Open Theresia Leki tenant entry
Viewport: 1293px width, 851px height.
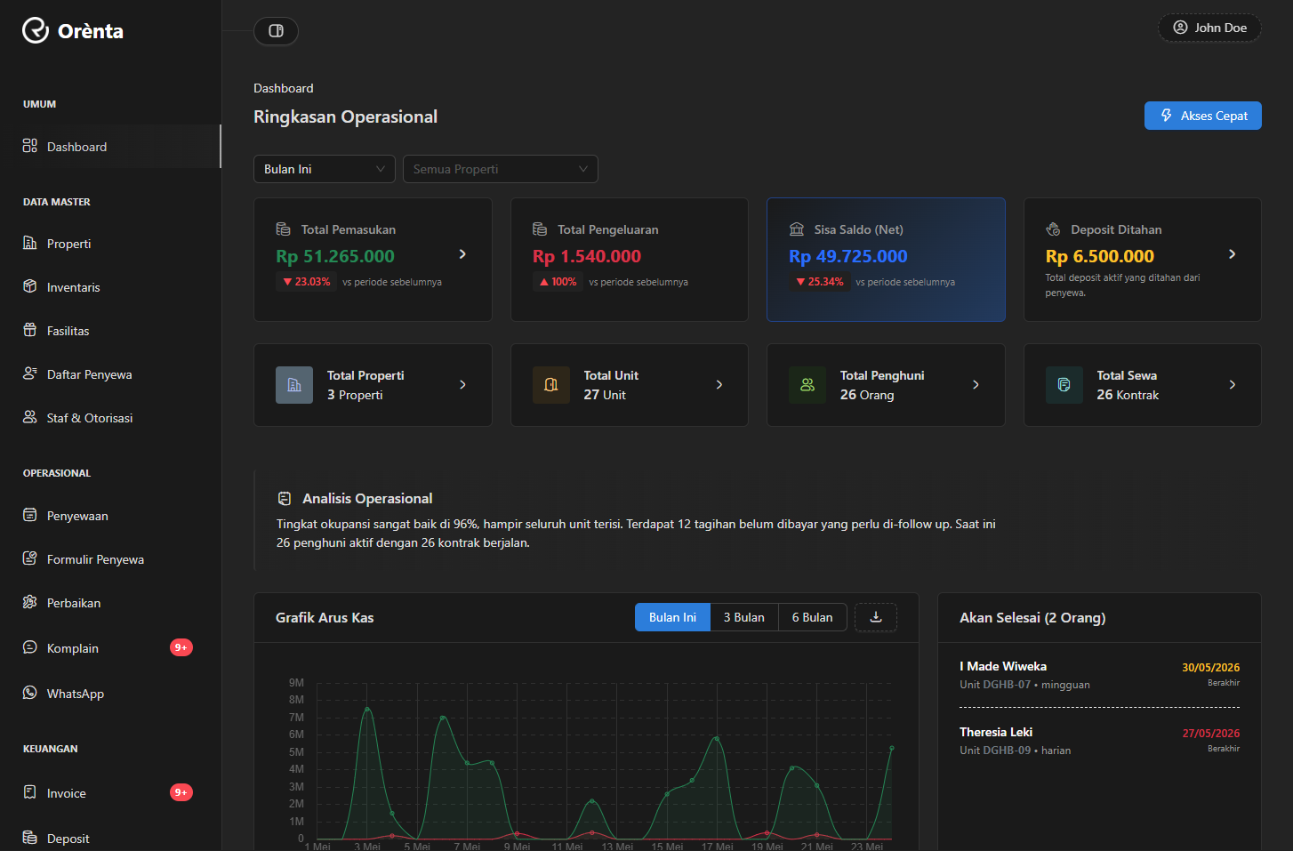(1099, 741)
